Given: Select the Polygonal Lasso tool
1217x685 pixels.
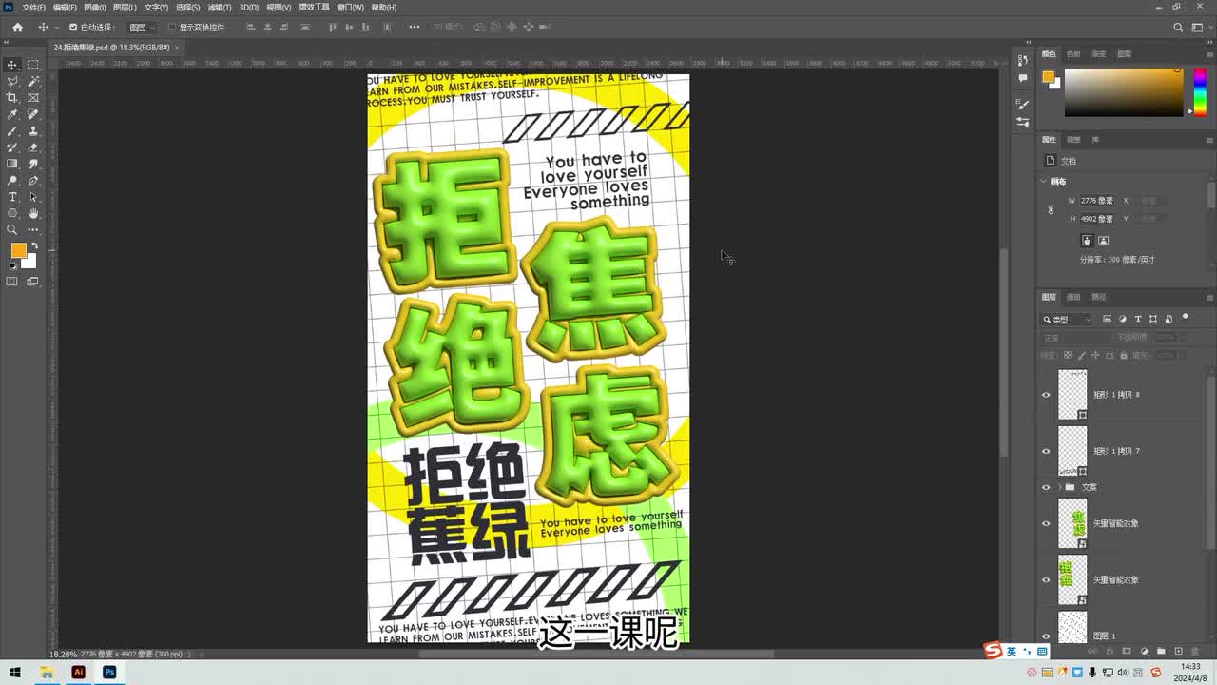Looking at the screenshot, I should [x=12, y=82].
